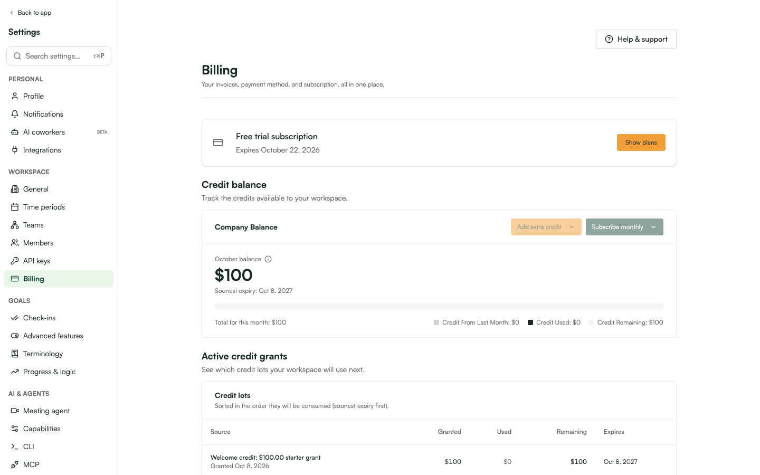The height and width of the screenshot is (475, 760).
Task: Click the October balance info icon
Action: click(x=268, y=259)
